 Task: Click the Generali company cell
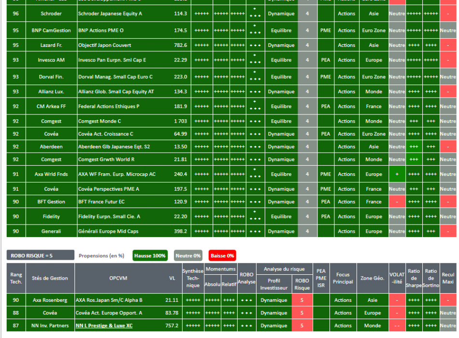[x=51, y=231]
